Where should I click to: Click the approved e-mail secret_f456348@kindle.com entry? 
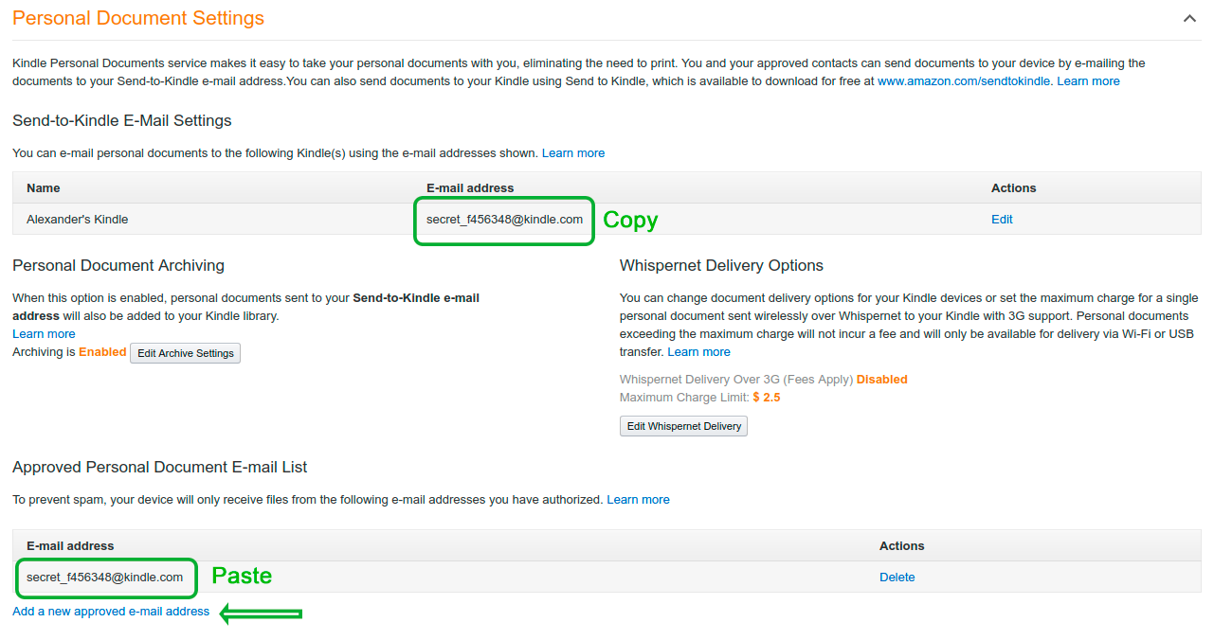coord(104,578)
